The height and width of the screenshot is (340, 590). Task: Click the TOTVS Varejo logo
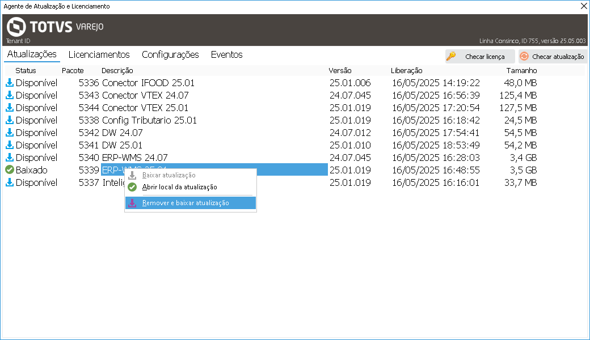[55, 27]
